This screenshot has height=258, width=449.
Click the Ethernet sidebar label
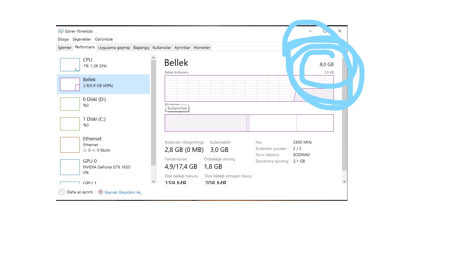pyautogui.click(x=92, y=139)
